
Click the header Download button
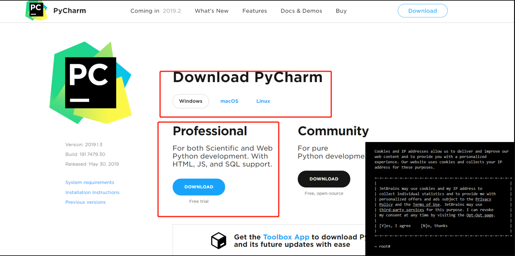(x=423, y=11)
